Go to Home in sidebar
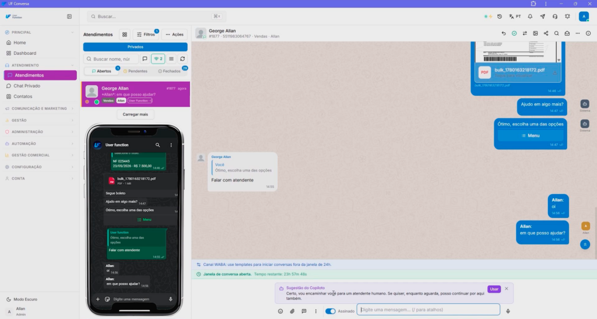The height and width of the screenshot is (319, 597). (40, 43)
